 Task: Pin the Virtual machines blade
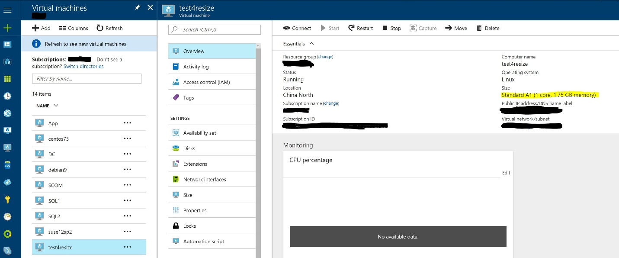[137, 8]
